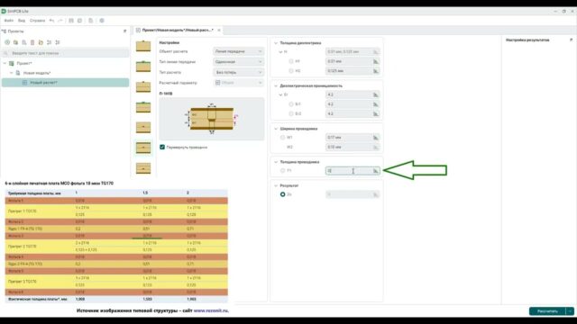This screenshot has width=577, height=324.
Task: Click the circled-plus add icon in Проекты panel
Action: tap(7, 42)
